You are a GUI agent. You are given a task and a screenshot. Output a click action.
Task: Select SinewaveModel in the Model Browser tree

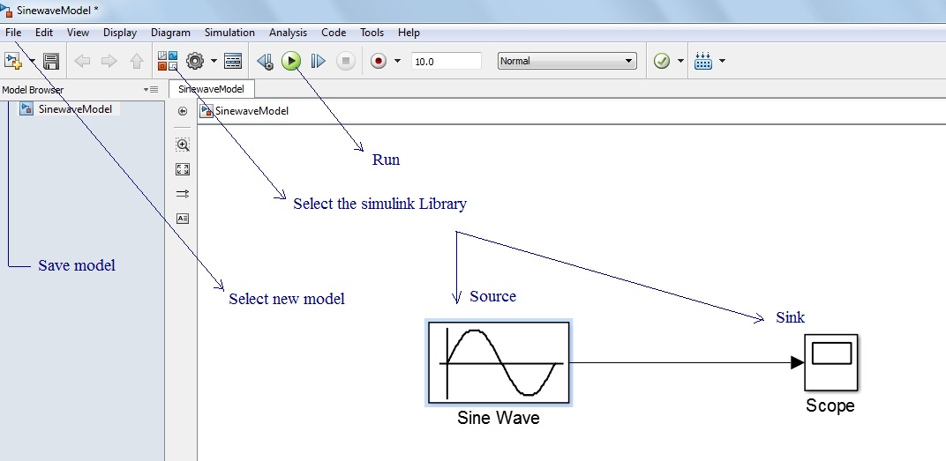74,109
